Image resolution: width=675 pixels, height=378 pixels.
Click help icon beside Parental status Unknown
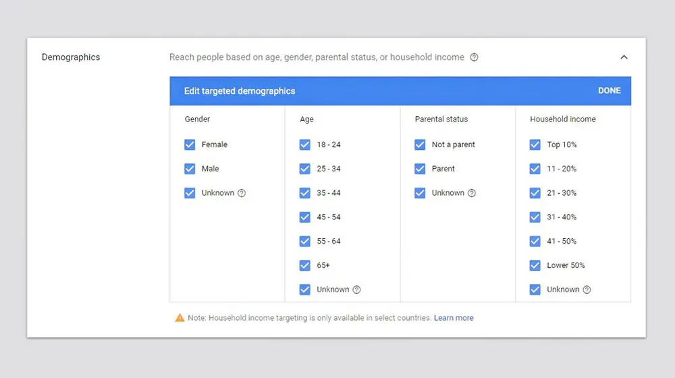[x=472, y=193]
